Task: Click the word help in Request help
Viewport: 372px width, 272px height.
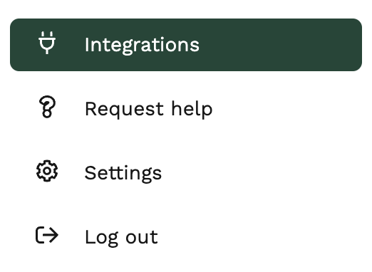Action: coord(192,109)
